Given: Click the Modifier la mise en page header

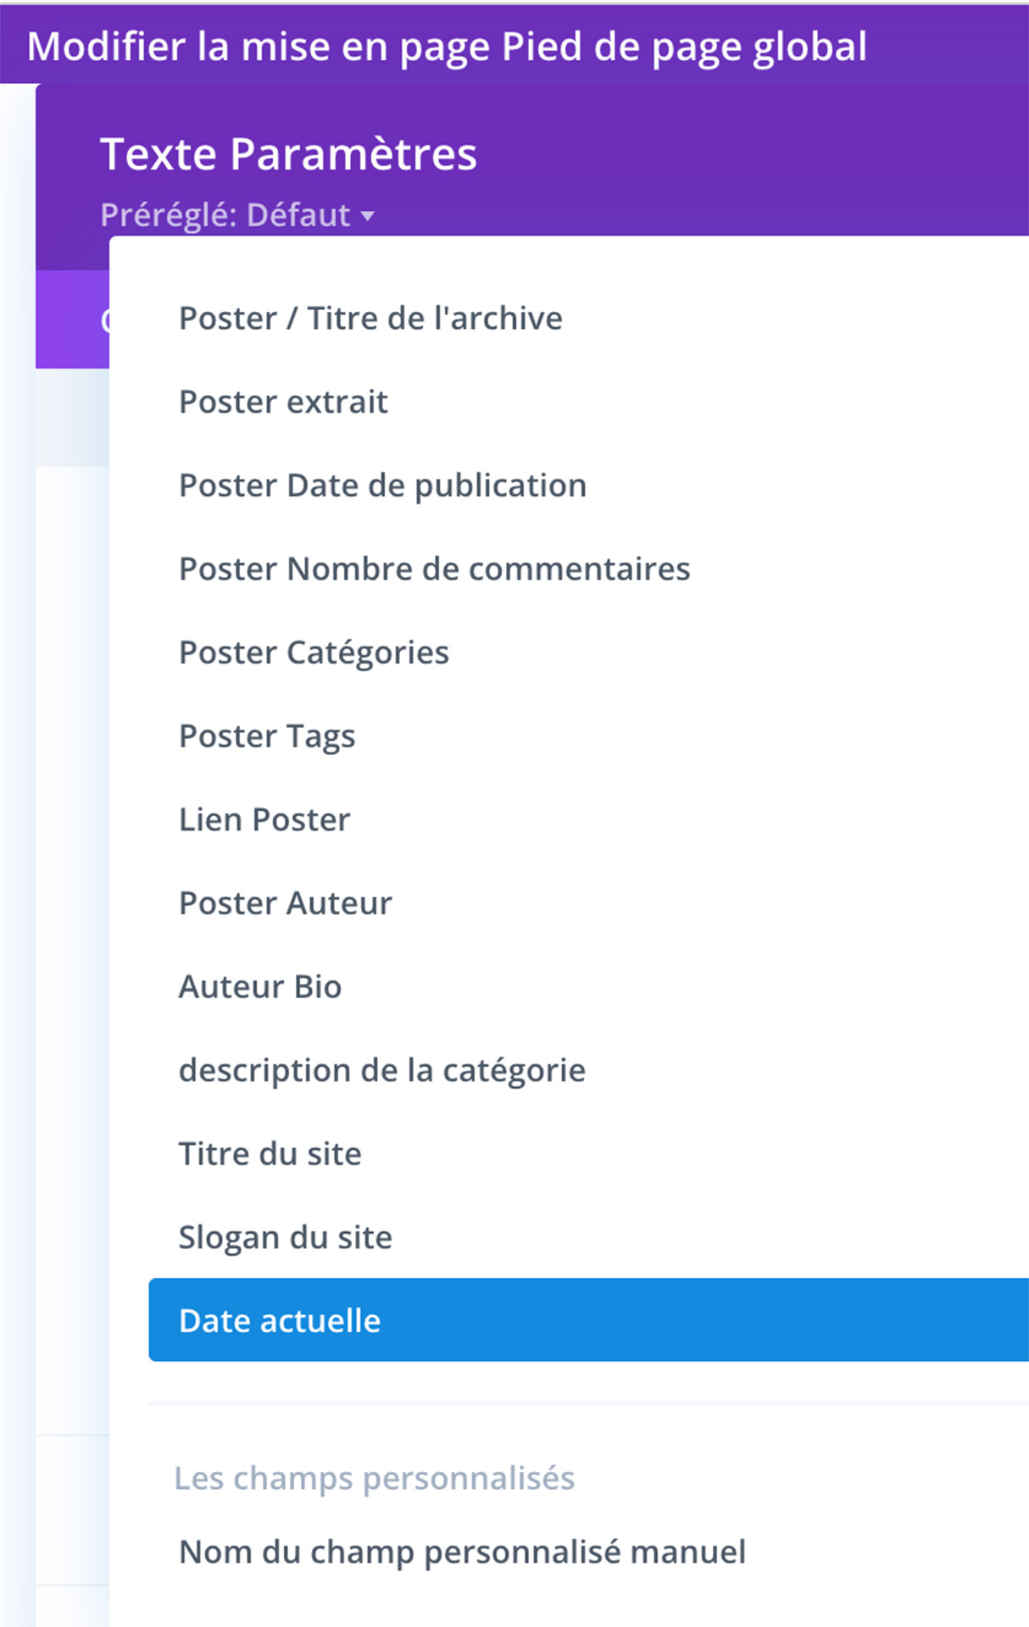Looking at the screenshot, I should [x=447, y=47].
